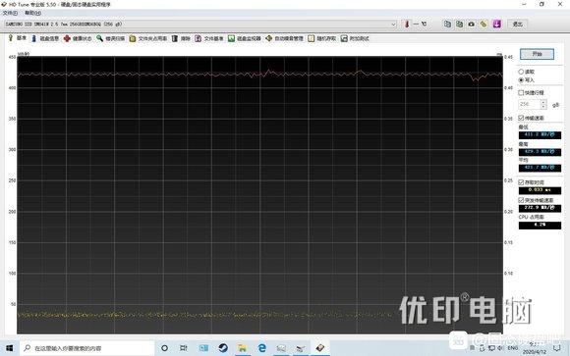Open the Error scan tab with magnifier

pos(110,38)
